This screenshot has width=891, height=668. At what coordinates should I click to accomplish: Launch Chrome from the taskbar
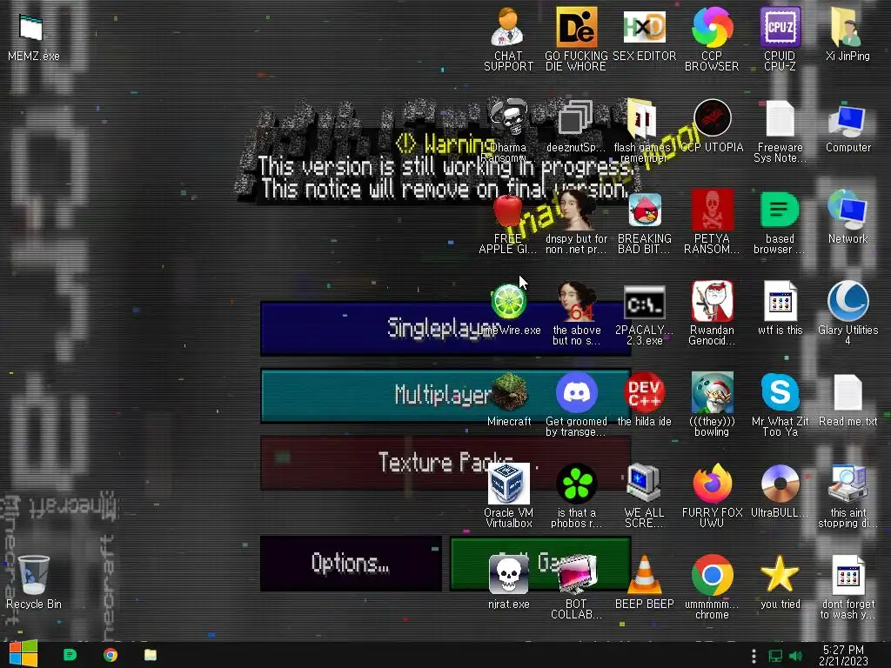coord(111,655)
